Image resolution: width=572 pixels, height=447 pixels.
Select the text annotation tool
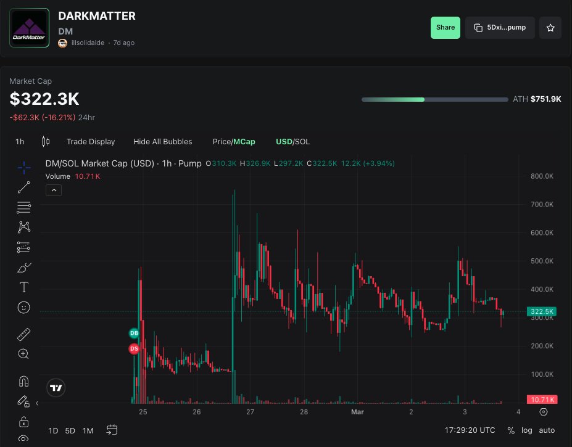click(24, 287)
